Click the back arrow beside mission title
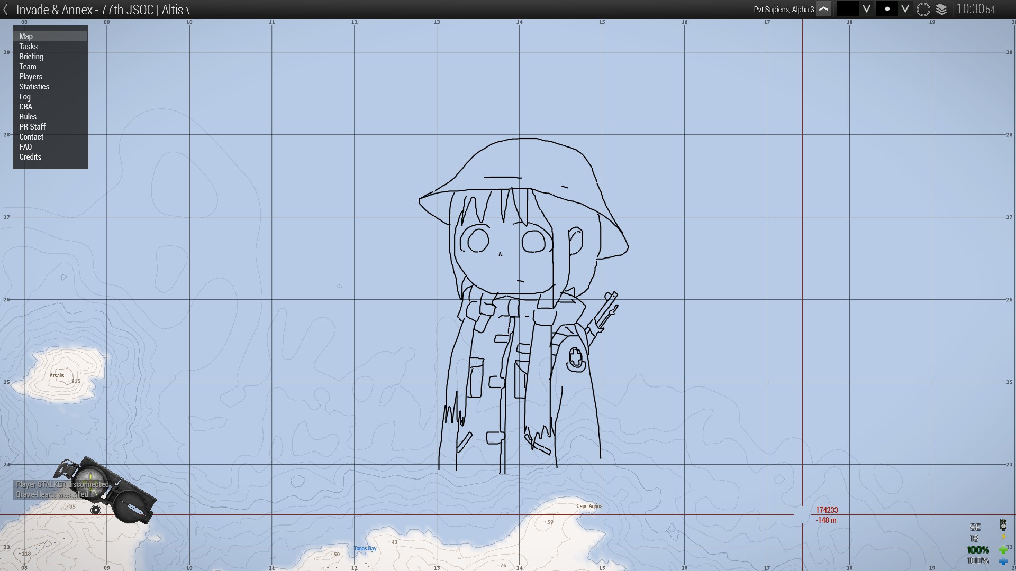Screen dimensions: 1016x571 (x=6, y=10)
